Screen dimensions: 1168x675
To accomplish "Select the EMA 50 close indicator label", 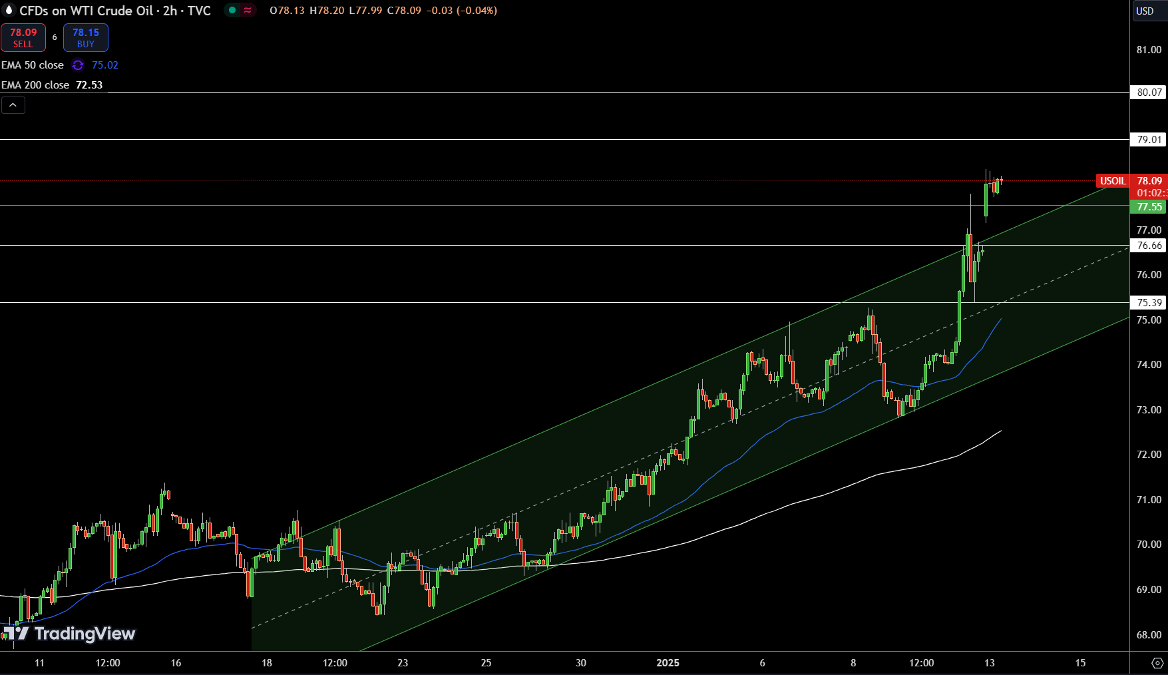I will 33,65.
